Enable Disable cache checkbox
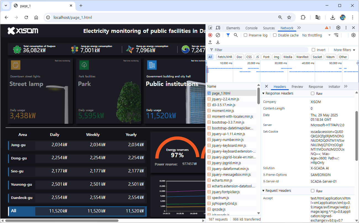This screenshot has height=223, width=359. (275, 35)
